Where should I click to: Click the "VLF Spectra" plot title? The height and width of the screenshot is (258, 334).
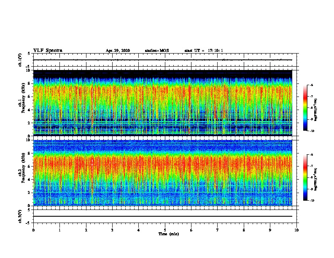tap(48, 51)
